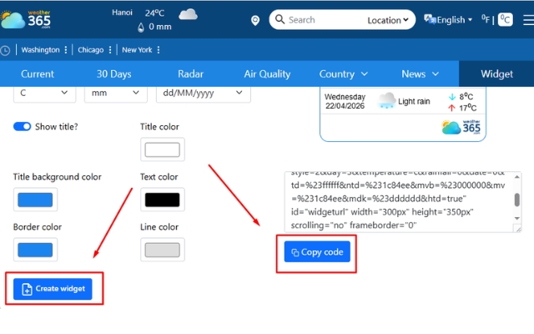The image size is (534, 334).
Task: Click the light rain cloud icon in preview
Action: (386, 101)
